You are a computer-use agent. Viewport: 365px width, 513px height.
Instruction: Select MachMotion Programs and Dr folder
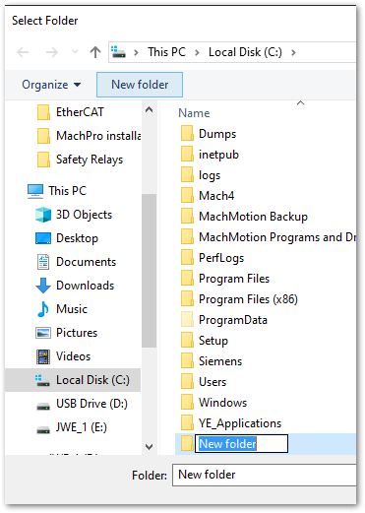pos(268,237)
